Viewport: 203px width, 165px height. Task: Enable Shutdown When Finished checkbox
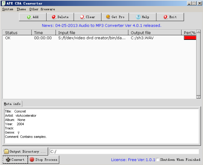point(158,160)
